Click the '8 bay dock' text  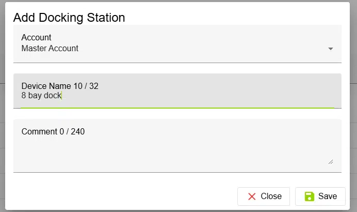41,96
